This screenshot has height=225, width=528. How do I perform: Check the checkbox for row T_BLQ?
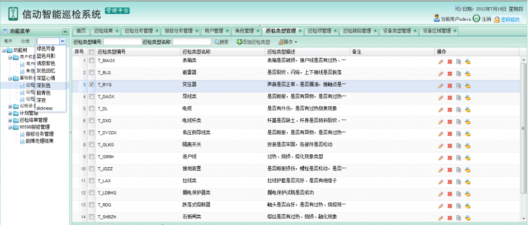tap(91, 73)
